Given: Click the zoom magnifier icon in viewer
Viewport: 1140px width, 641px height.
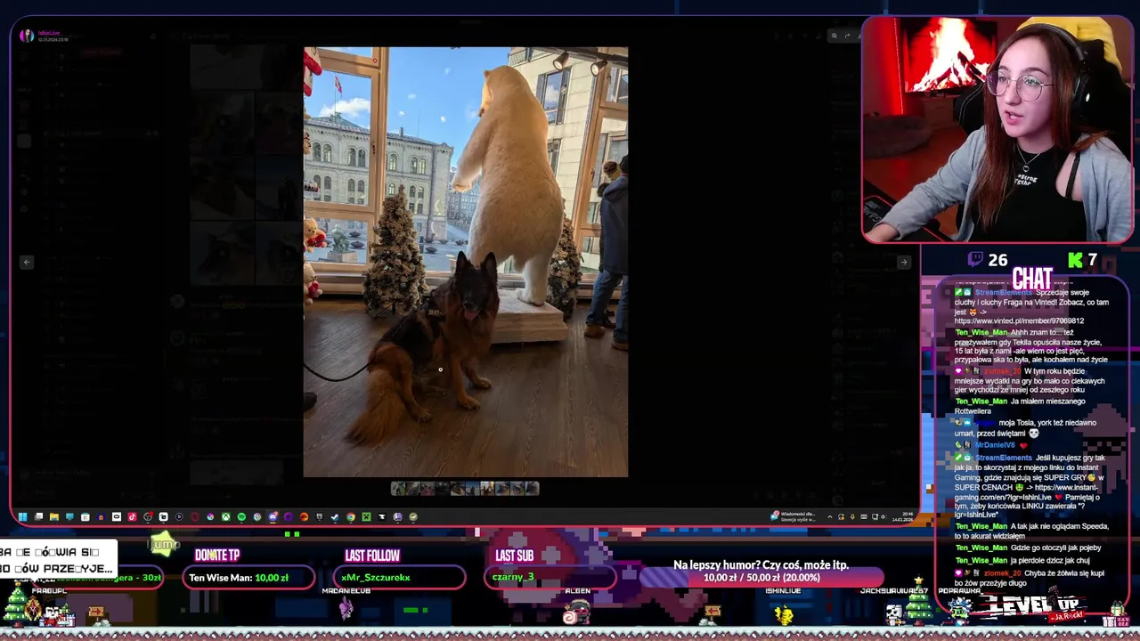Looking at the screenshot, I should (x=835, y=36).
